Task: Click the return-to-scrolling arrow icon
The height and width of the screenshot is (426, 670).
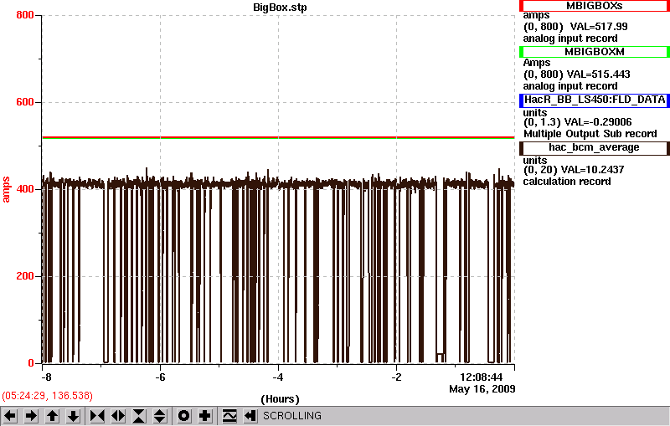Action: tap(250, 416)
